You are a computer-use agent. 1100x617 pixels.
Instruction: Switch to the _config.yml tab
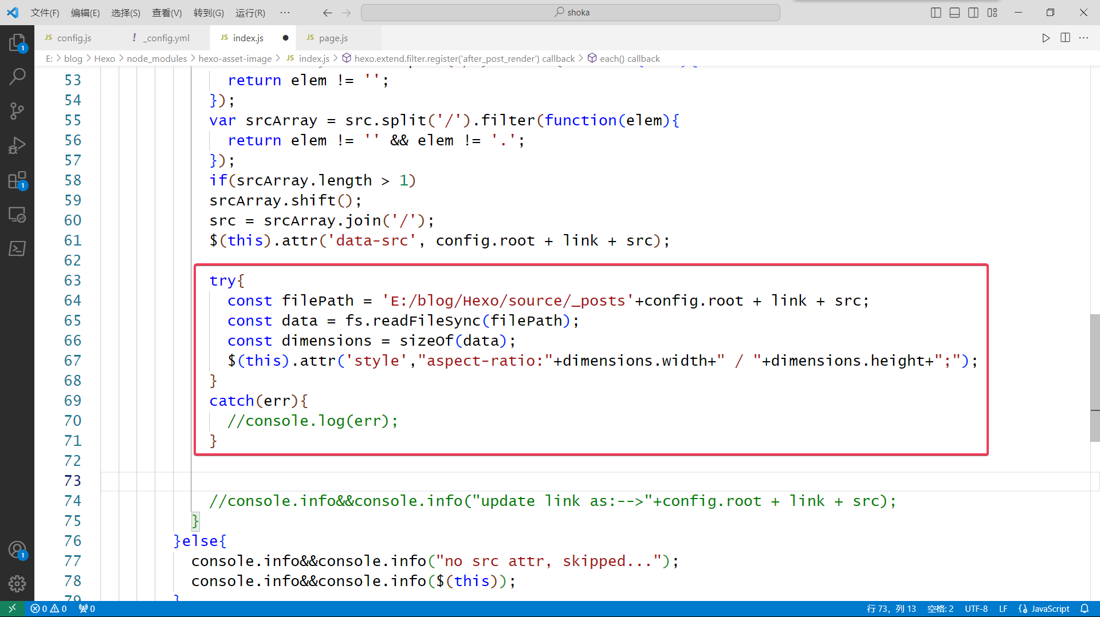click(162, 38)
